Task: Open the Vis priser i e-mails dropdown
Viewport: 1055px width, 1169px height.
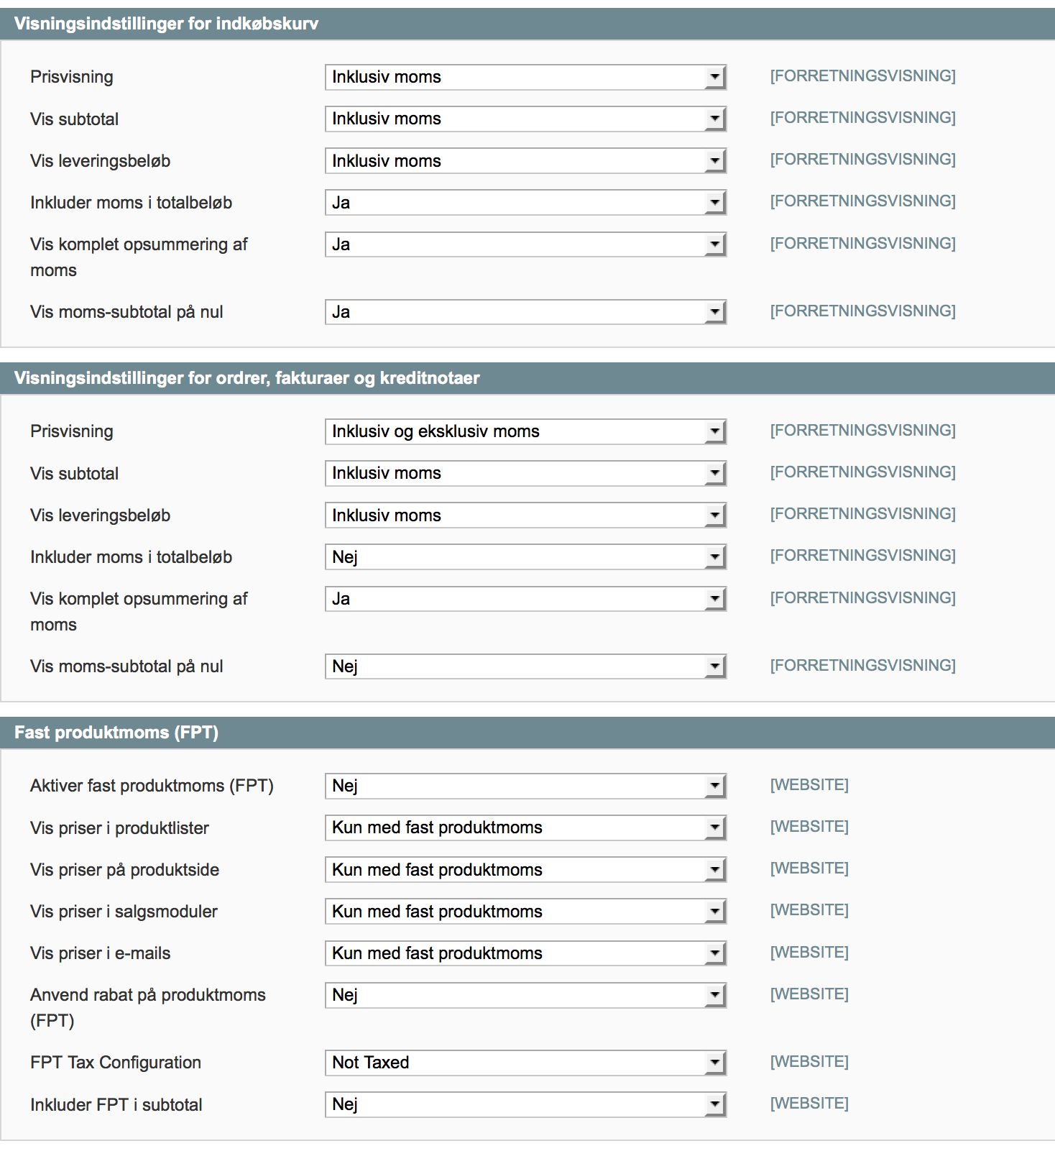Action: tap(525, 953)
